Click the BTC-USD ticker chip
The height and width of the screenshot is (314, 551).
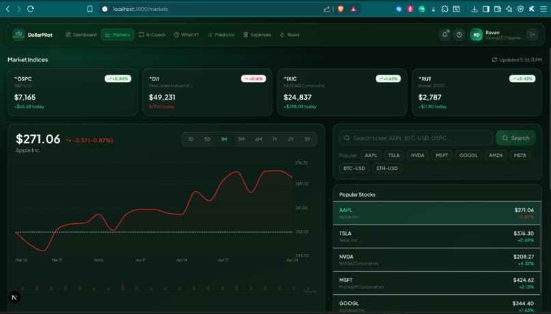(354, 168)
